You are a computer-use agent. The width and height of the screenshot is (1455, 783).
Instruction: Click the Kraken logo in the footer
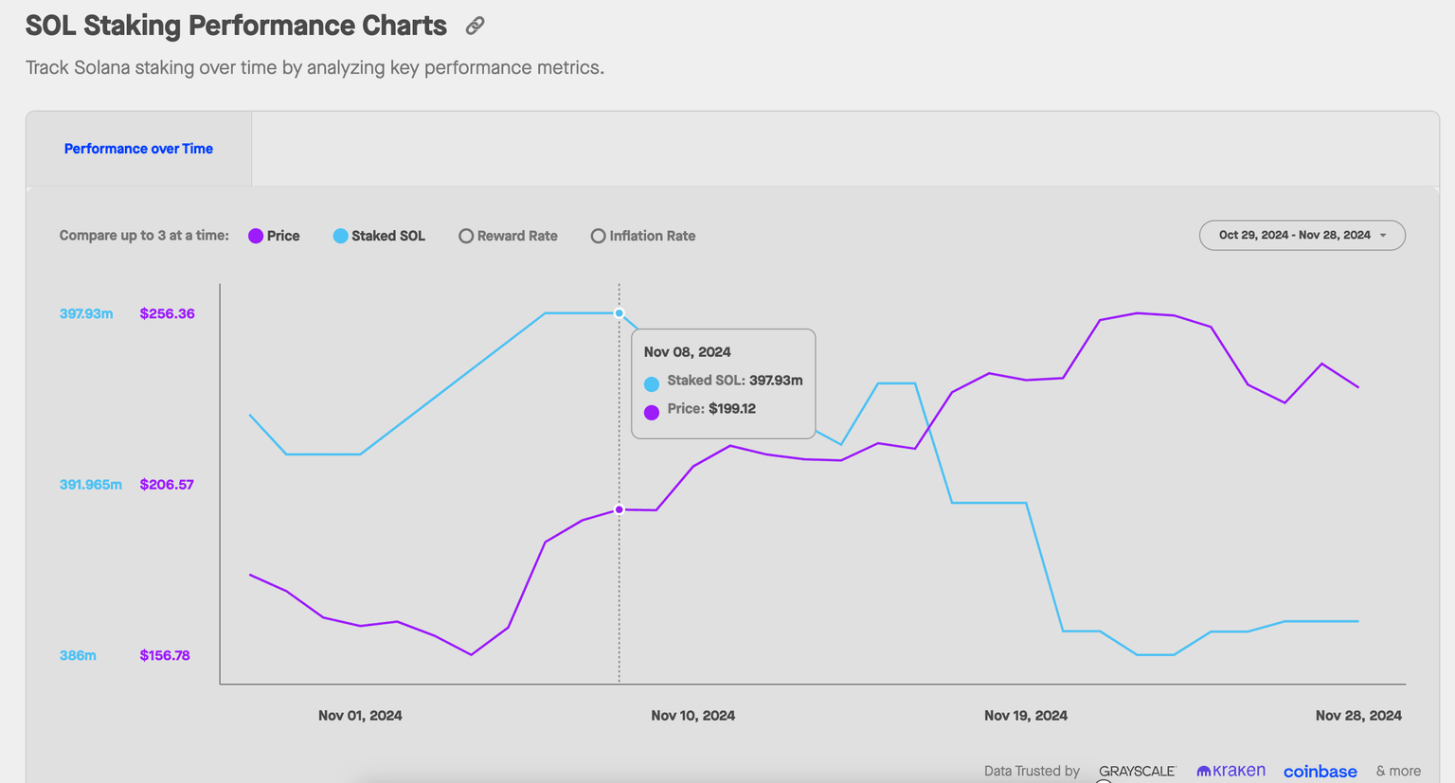[x=1230, y=771]
